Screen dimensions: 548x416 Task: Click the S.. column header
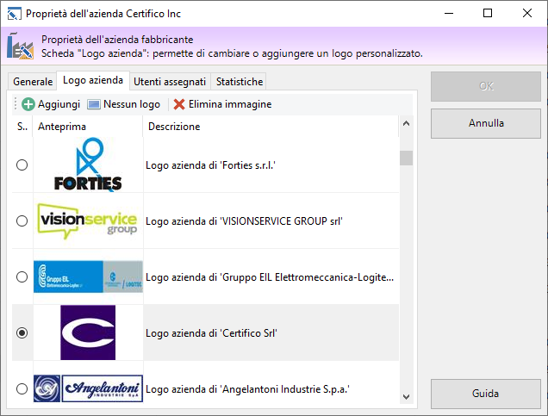click(22, 127)
